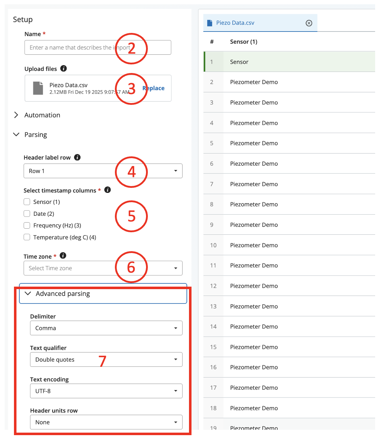Click the blue file icon on the Piezo Data.csv tab

[210, 23]
